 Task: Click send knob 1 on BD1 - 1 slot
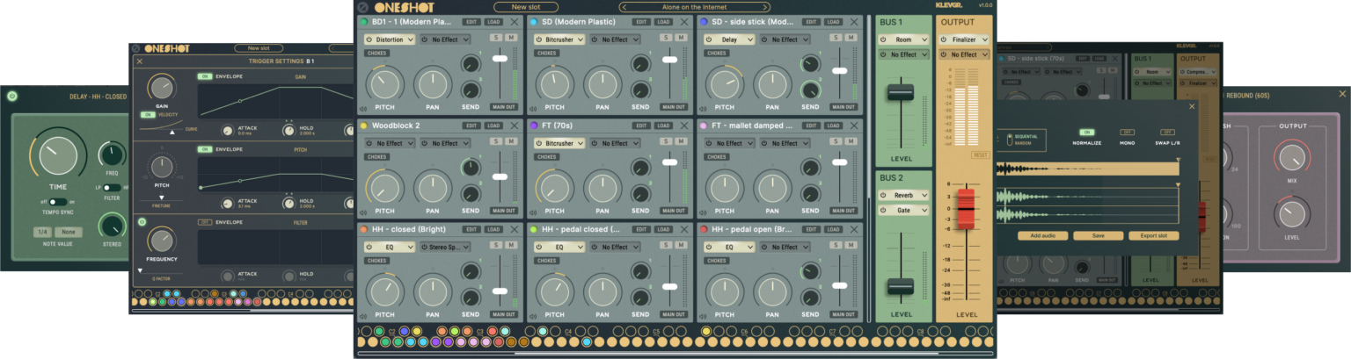click(x=469, y=64)
